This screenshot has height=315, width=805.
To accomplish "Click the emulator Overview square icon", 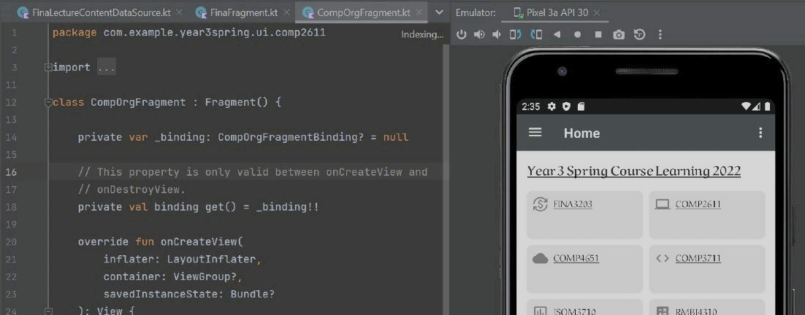I will coord(598,34).
